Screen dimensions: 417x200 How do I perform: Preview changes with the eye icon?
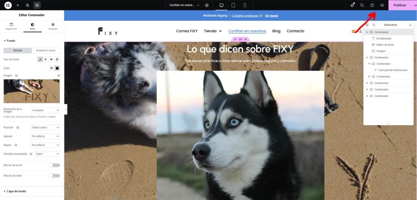coord(382,5)
